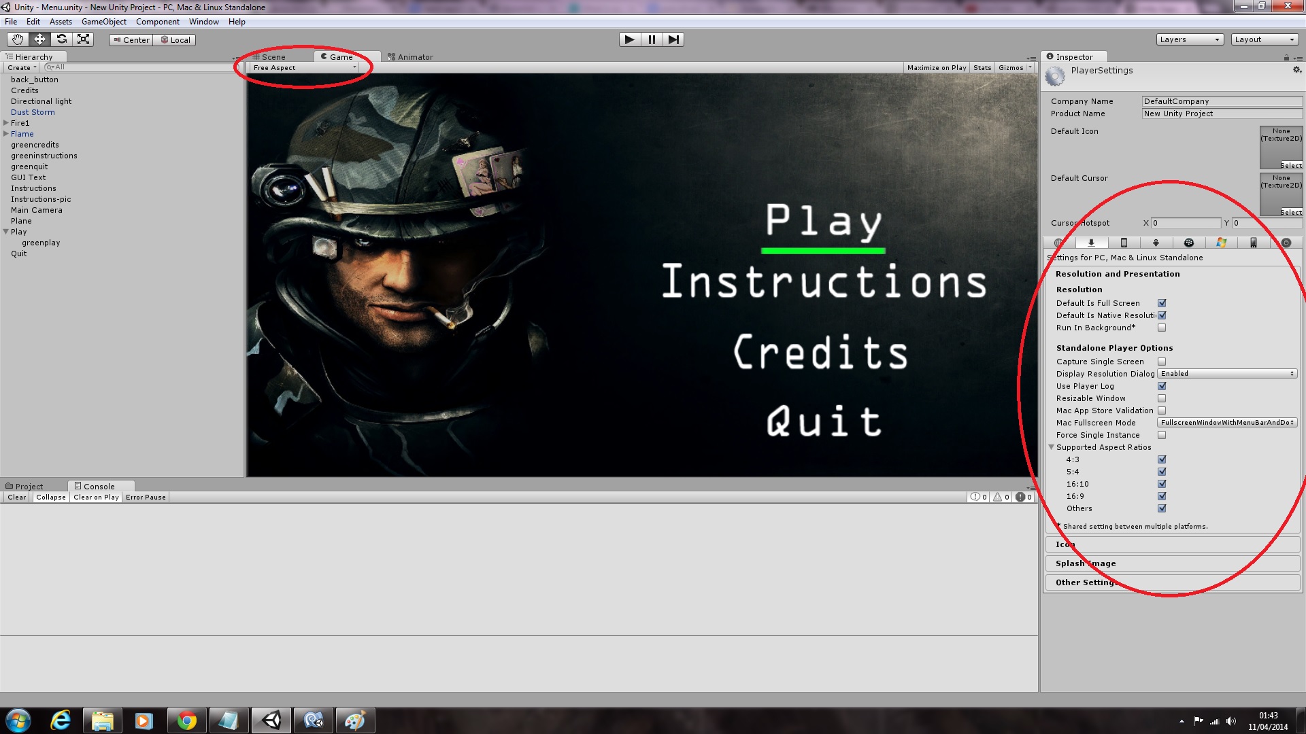The image size is (1306, 734).
Task: Open the iOS platform settings tab
Action: (x=1124, y=243)
